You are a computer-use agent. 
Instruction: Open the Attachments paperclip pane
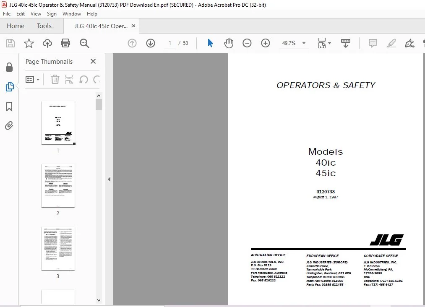(x=9, y=126)
